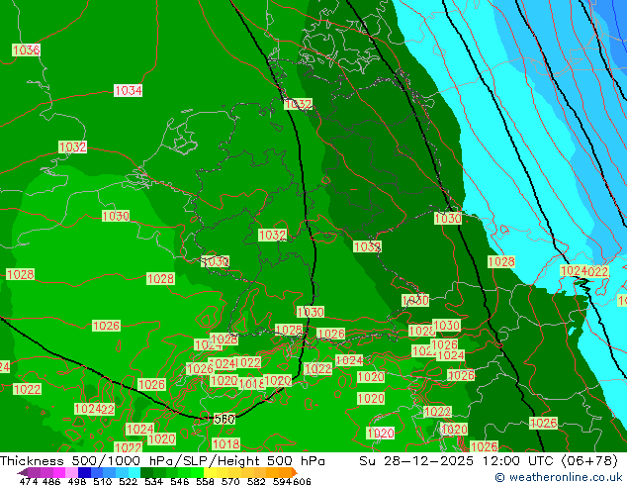The width and height of the screenshot is (627, 485).
Task: Click the 546 legend value
Action: 180,481
